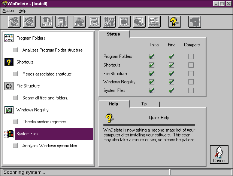Click info icon beside 'Analyzes Program Folder structure.'
The width and height of the screenshot is (233, 176).
click(x=15, y=50)
